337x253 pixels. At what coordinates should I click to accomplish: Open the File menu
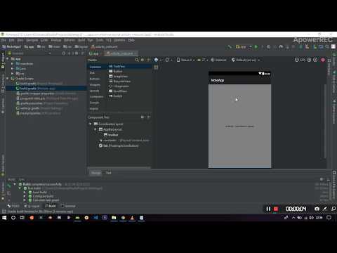coord(4,40)
